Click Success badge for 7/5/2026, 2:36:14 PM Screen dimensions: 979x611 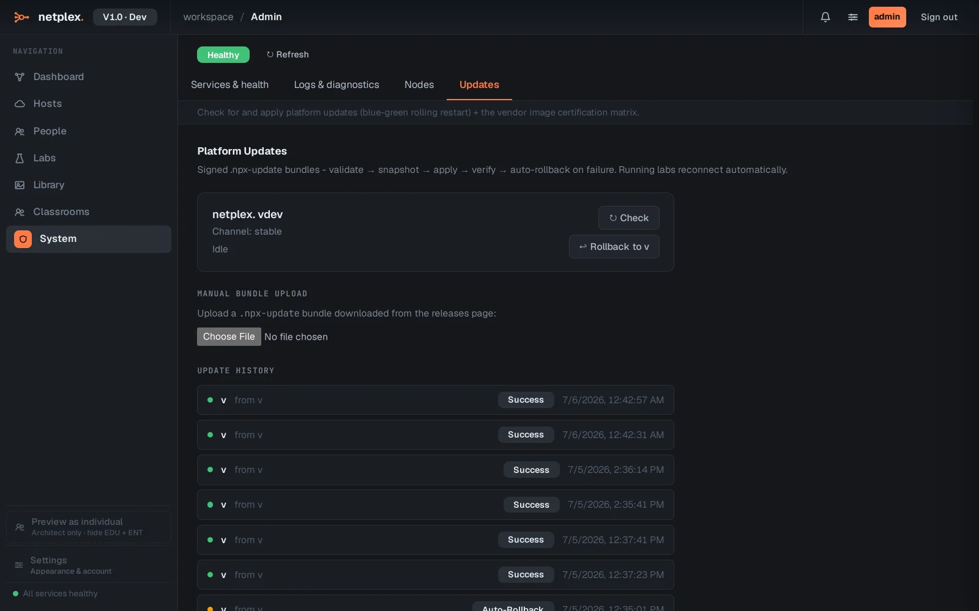click(x=531, y=470)
